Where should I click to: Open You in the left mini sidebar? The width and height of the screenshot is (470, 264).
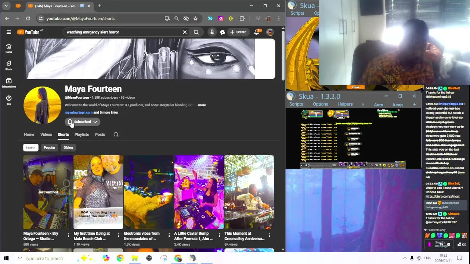(9, 100)
